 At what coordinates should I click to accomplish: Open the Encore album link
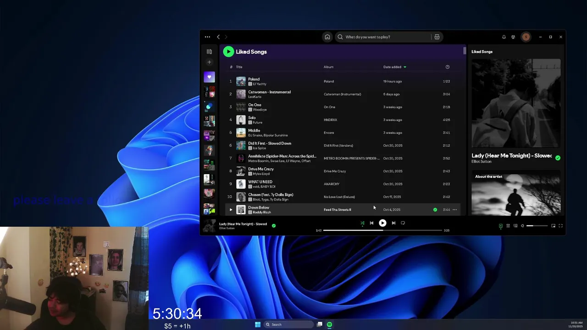click(x=329, y=132)
